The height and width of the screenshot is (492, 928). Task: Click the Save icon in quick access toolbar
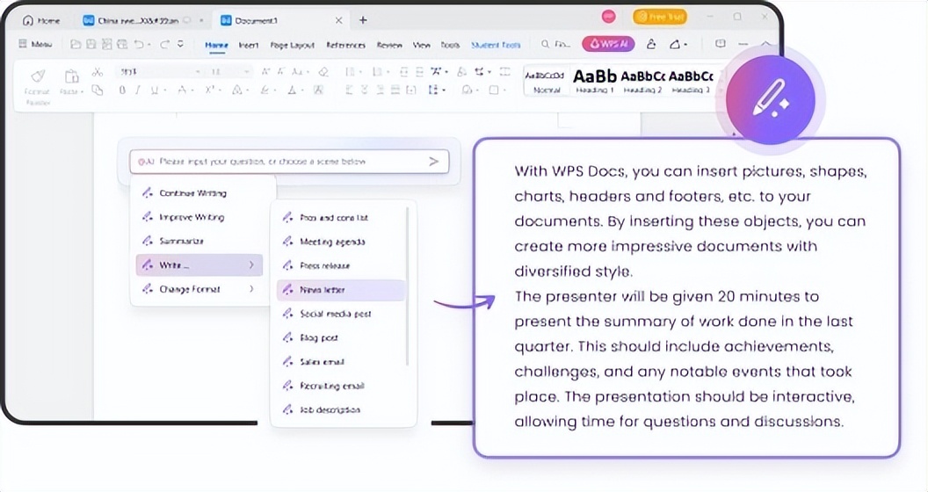click(91, 44)
